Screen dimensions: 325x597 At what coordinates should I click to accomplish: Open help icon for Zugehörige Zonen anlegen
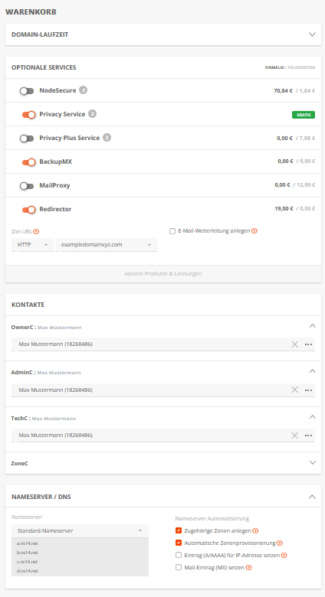coord(255,530)
